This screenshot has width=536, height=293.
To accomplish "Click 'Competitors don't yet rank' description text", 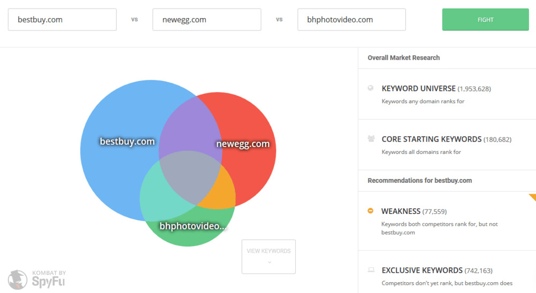I will (447, 283).
